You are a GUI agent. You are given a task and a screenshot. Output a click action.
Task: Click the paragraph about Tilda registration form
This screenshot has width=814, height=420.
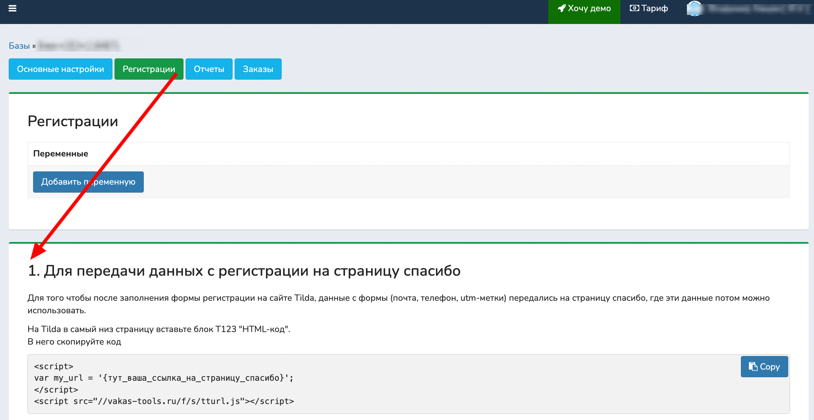click(399, 304)
